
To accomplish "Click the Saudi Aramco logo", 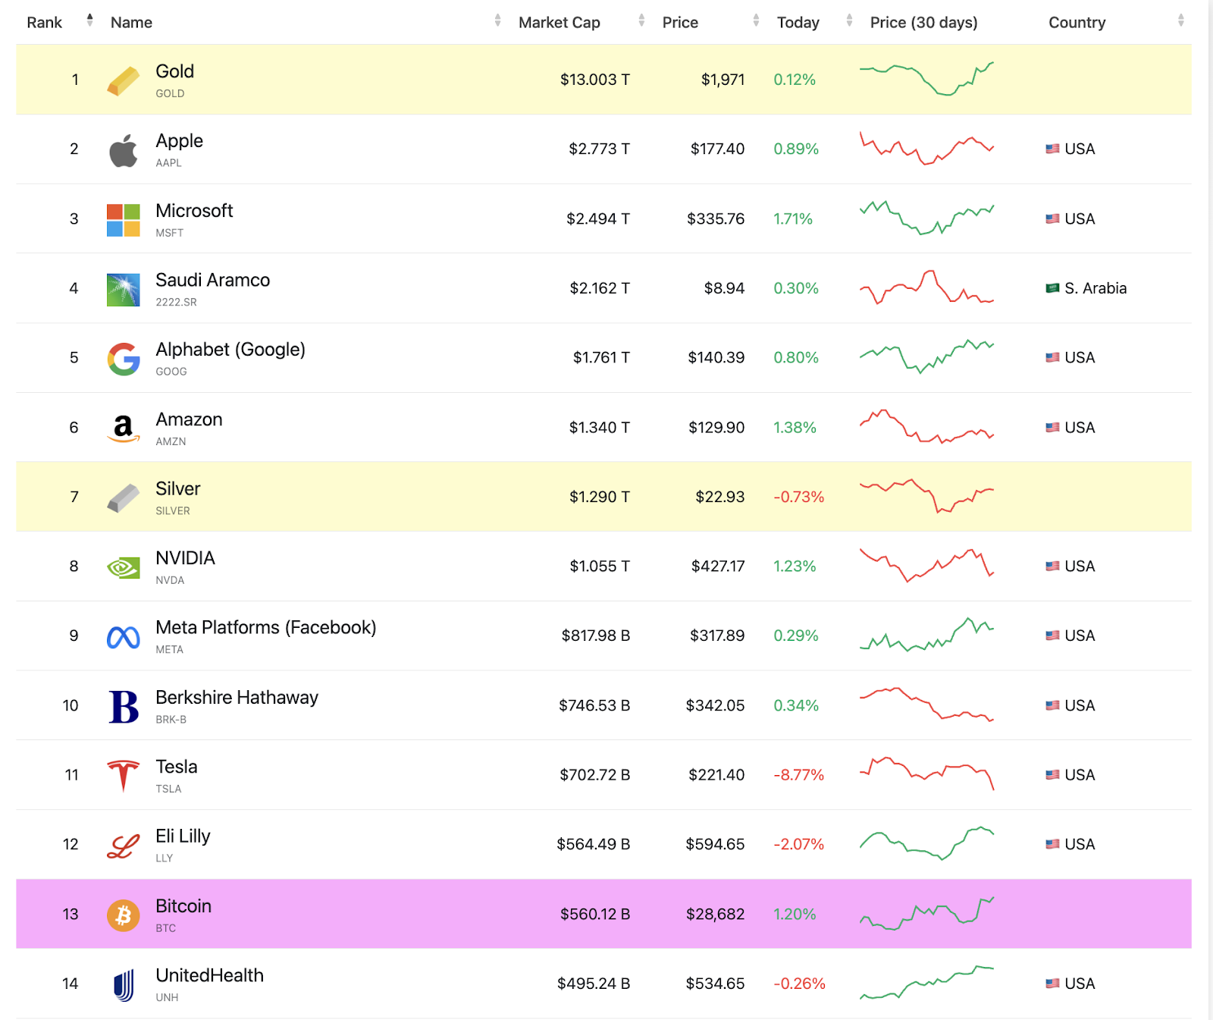I will [124, 290].
